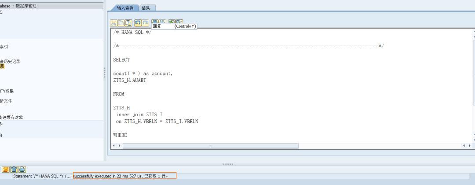Image resolution: width=475 pixels, height=185 pixels.
Task: Click the horizontal scrollbar thumb in SQL editor
Action: pyautogui.click(x=211, y=146)
